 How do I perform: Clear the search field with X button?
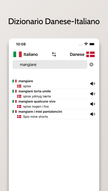coord(91,64)
